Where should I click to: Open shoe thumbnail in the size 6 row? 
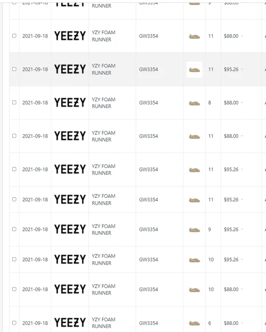(194, 323)
